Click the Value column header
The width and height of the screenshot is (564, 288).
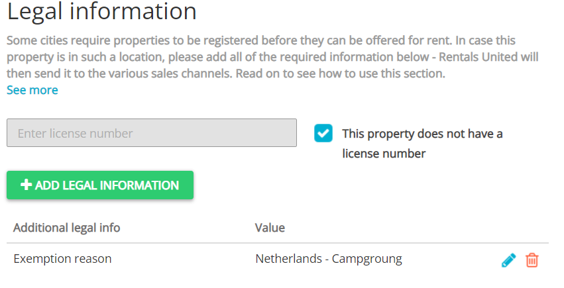point(270,228)
